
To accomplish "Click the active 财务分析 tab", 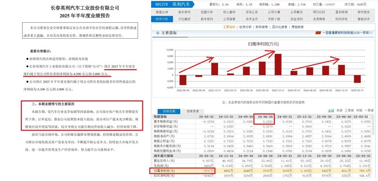I will [162, 19].
